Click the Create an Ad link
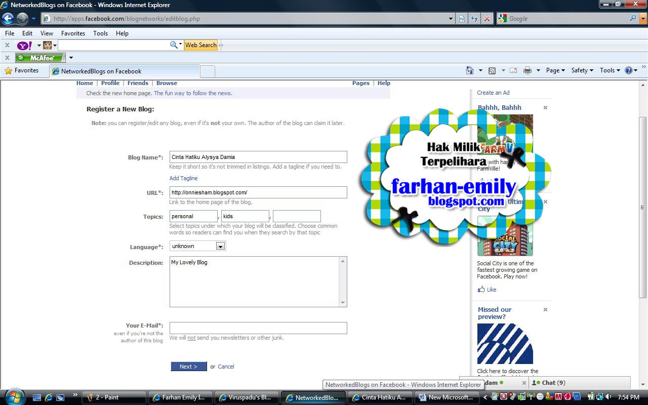This screenshot has height=405, width=648. pos(493,93)
